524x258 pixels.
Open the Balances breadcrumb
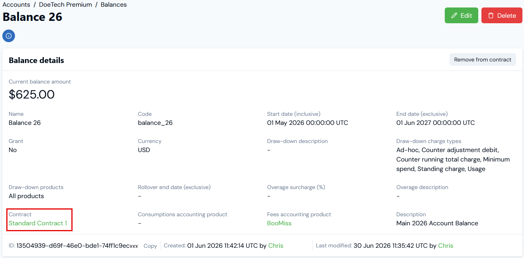(x=114, y=5)
